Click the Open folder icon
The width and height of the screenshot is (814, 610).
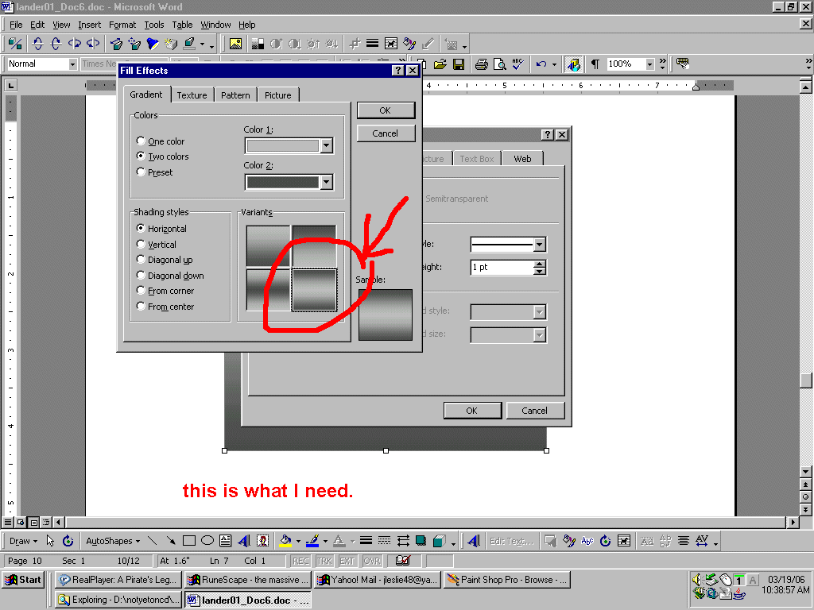[x=440, y=64]
